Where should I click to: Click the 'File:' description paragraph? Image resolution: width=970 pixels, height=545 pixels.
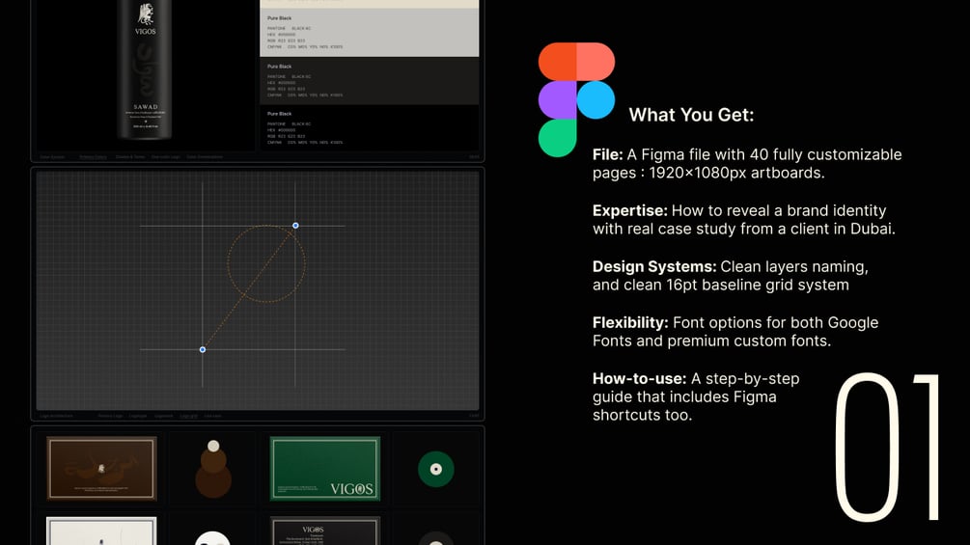pos(747,164)
